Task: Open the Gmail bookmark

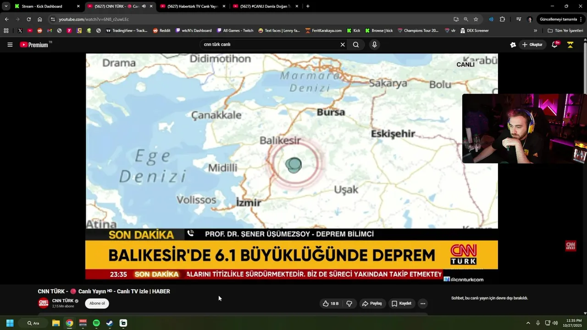Action: pos(50,31)
